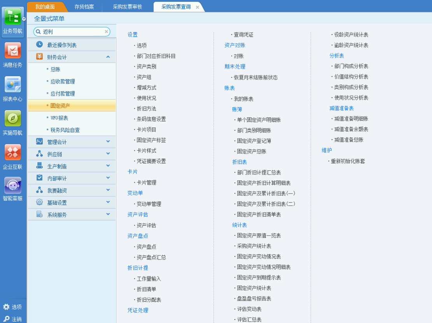Screen dimensions: 432x323
Task: Expand the 基础设置 section chevron
Action: point(108,202)
